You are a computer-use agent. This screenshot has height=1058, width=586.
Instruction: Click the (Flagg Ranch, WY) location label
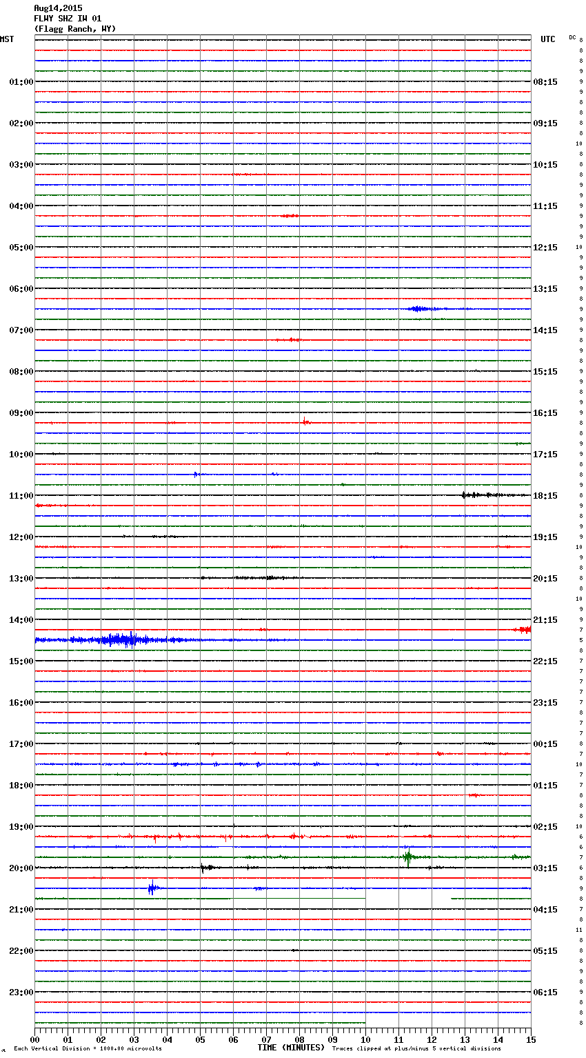pyautogui.click(x=75, y=29)
